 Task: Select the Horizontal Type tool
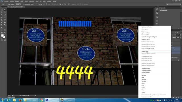(5, 27)
